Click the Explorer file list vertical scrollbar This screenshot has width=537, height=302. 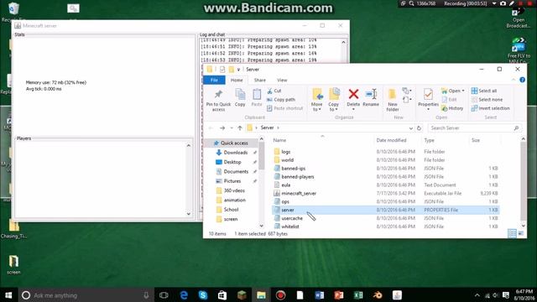click(x=523, y=182)
